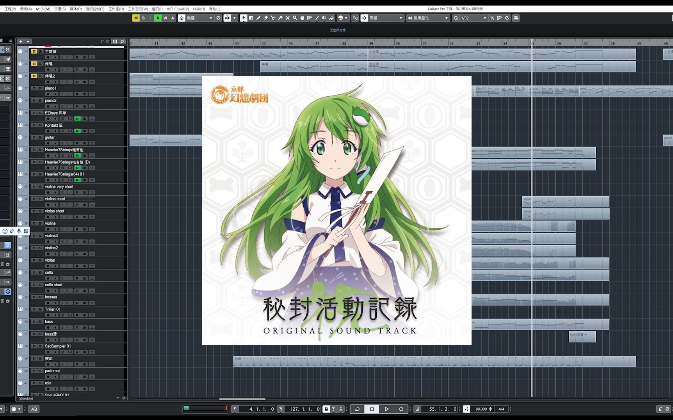Image resolution: width=673 pixels, height=420 pixels.
Task: Open the 工程(P) menu
Action: (x=10, y=9)
